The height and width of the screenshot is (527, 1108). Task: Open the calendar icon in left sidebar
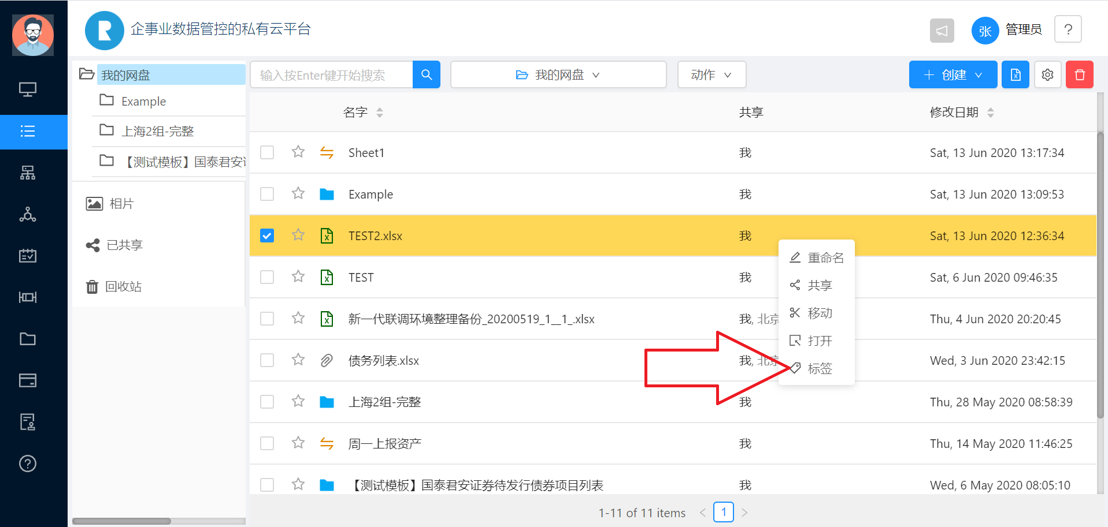click(x=28, y=256)
